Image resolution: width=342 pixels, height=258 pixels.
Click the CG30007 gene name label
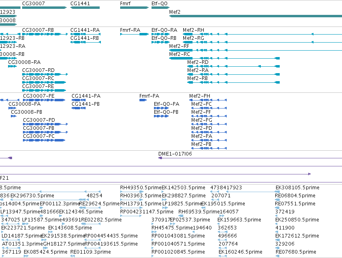34,4
